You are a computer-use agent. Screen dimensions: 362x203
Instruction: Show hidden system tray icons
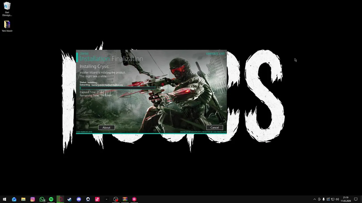pyautogui.click(x=314, y=199)
